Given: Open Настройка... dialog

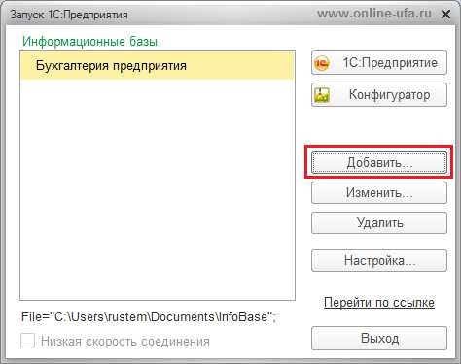Looking at the screenshot, I should (379, 260).
